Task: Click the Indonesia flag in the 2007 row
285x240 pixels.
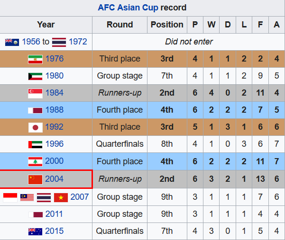Action: [x=10, y=197]
